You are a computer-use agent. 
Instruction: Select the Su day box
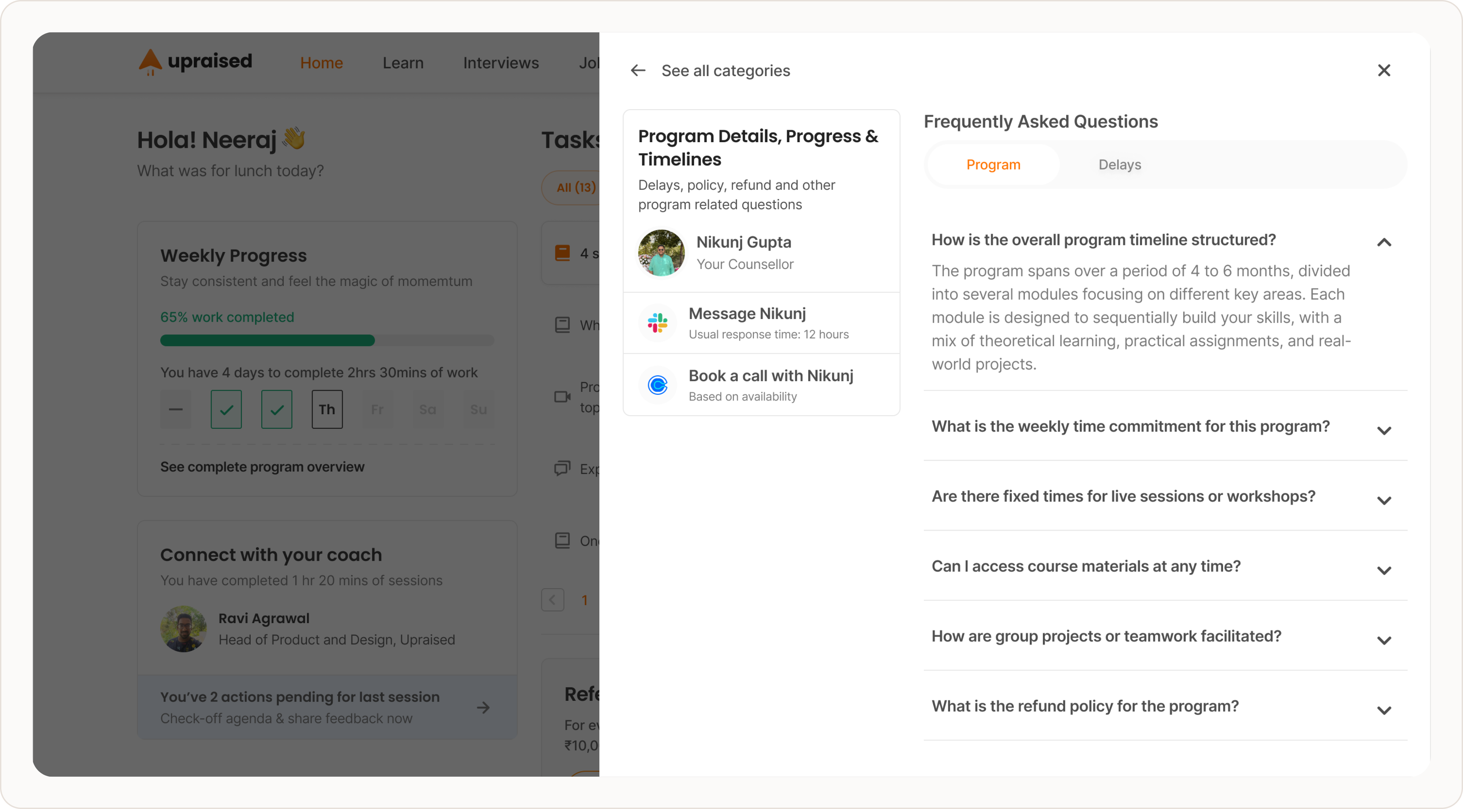click(479, 409)
